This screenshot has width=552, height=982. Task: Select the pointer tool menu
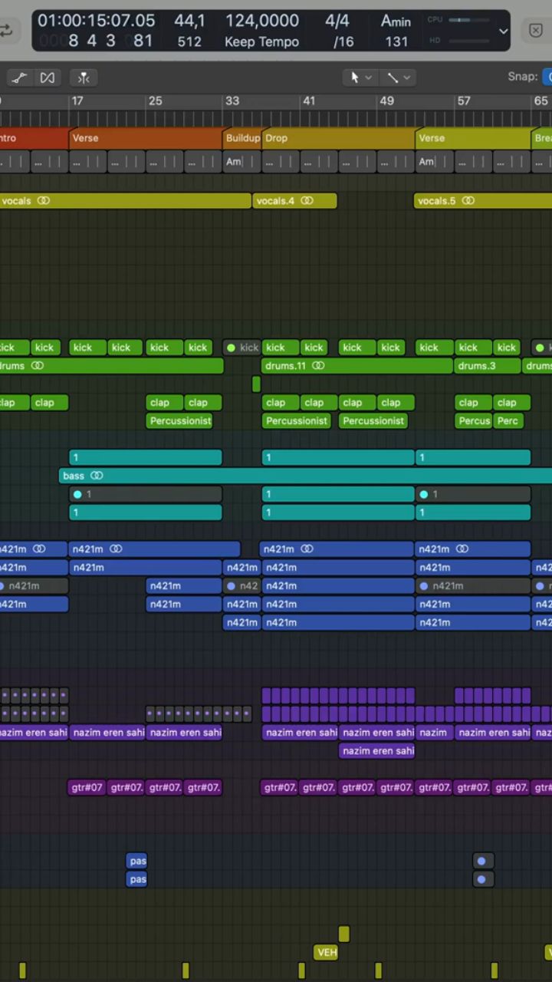pyautogui.click(x=360, y=77)
